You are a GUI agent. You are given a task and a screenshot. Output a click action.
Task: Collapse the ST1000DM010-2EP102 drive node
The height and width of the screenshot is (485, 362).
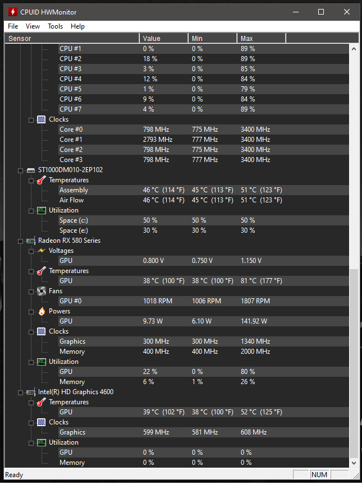pos(20,170)
